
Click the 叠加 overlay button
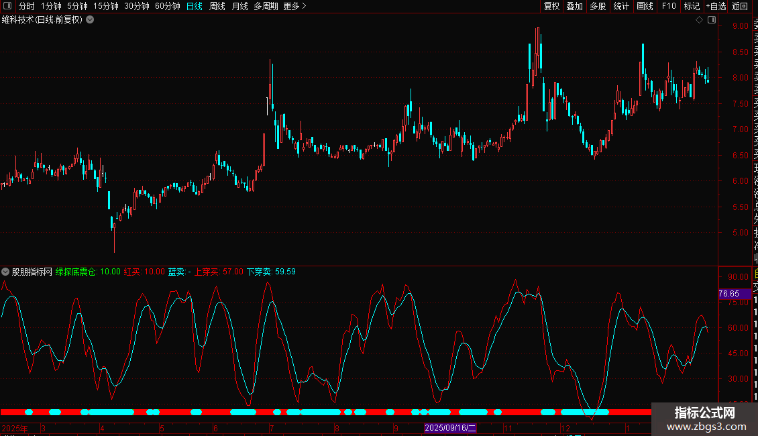pos(575,6)
